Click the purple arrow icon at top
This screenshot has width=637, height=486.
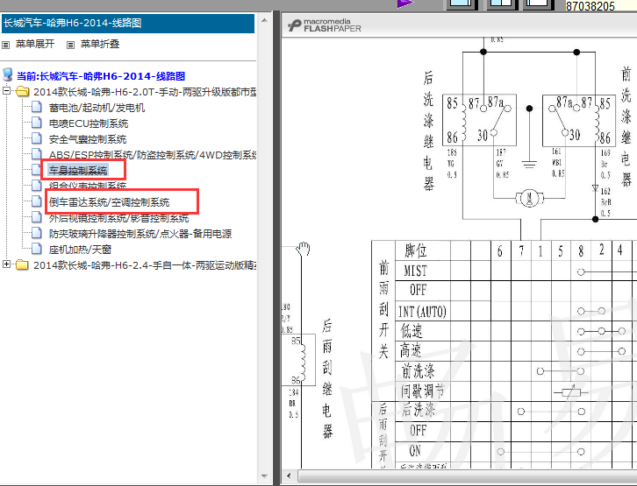click(x=404, y=4)
